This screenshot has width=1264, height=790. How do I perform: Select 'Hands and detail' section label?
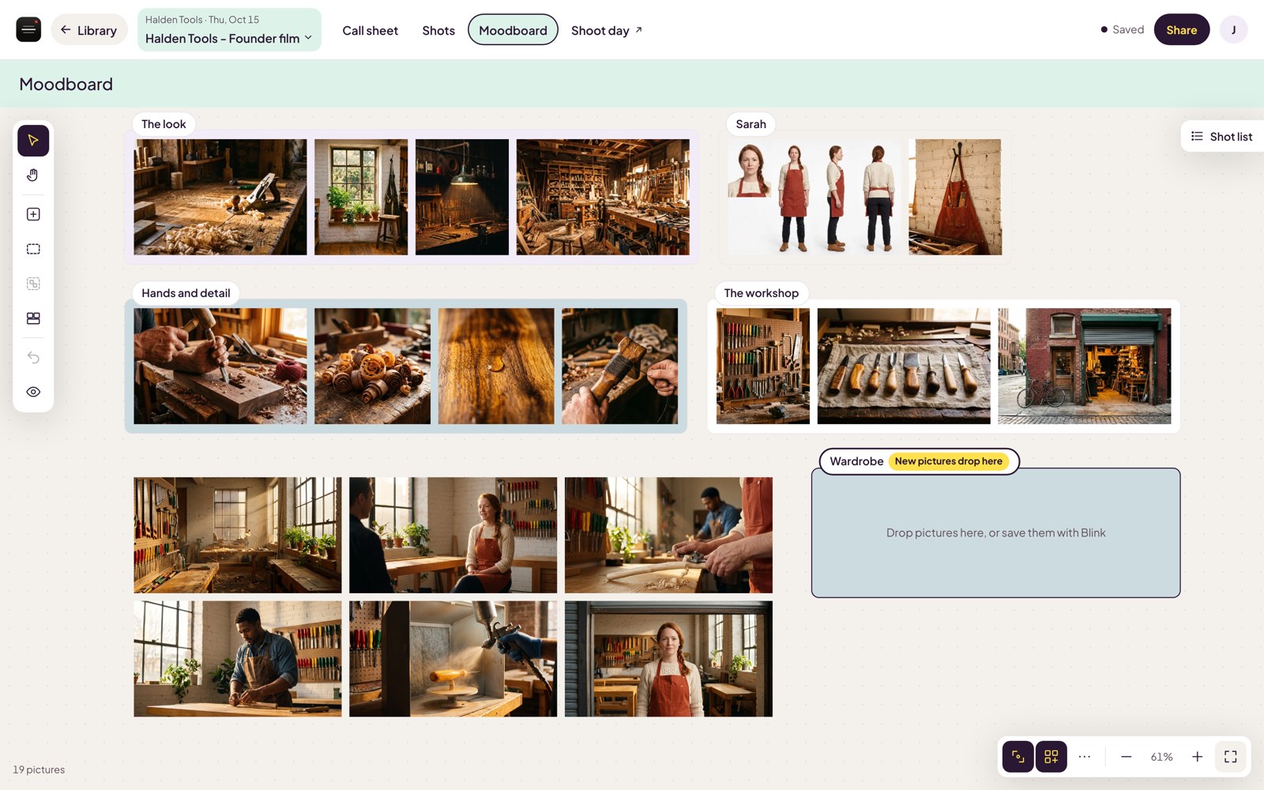pos(186,293)
